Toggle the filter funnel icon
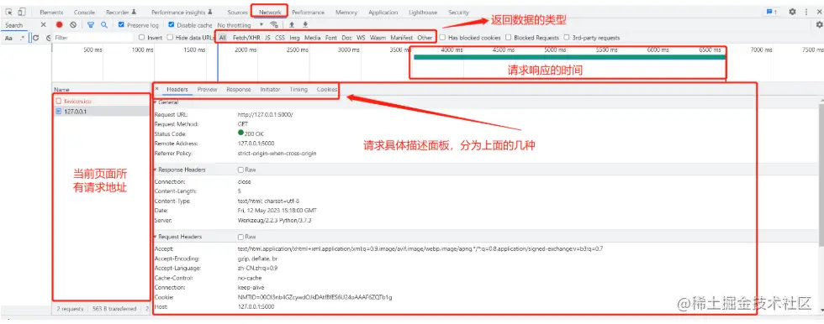This screenshot has height=324, width=824. (91, 24)
